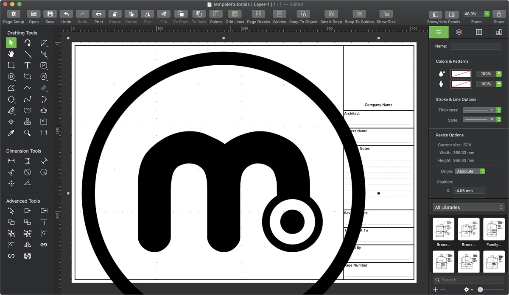Toggle Grid Lines display
Screen dimensions: 509x295
coord(235,14)
